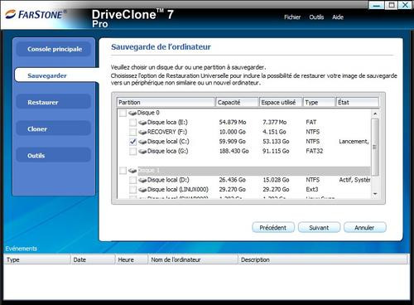Open the Outils menu in the top bar
Viewport: 414px width, 305px height.
point(316,17)
